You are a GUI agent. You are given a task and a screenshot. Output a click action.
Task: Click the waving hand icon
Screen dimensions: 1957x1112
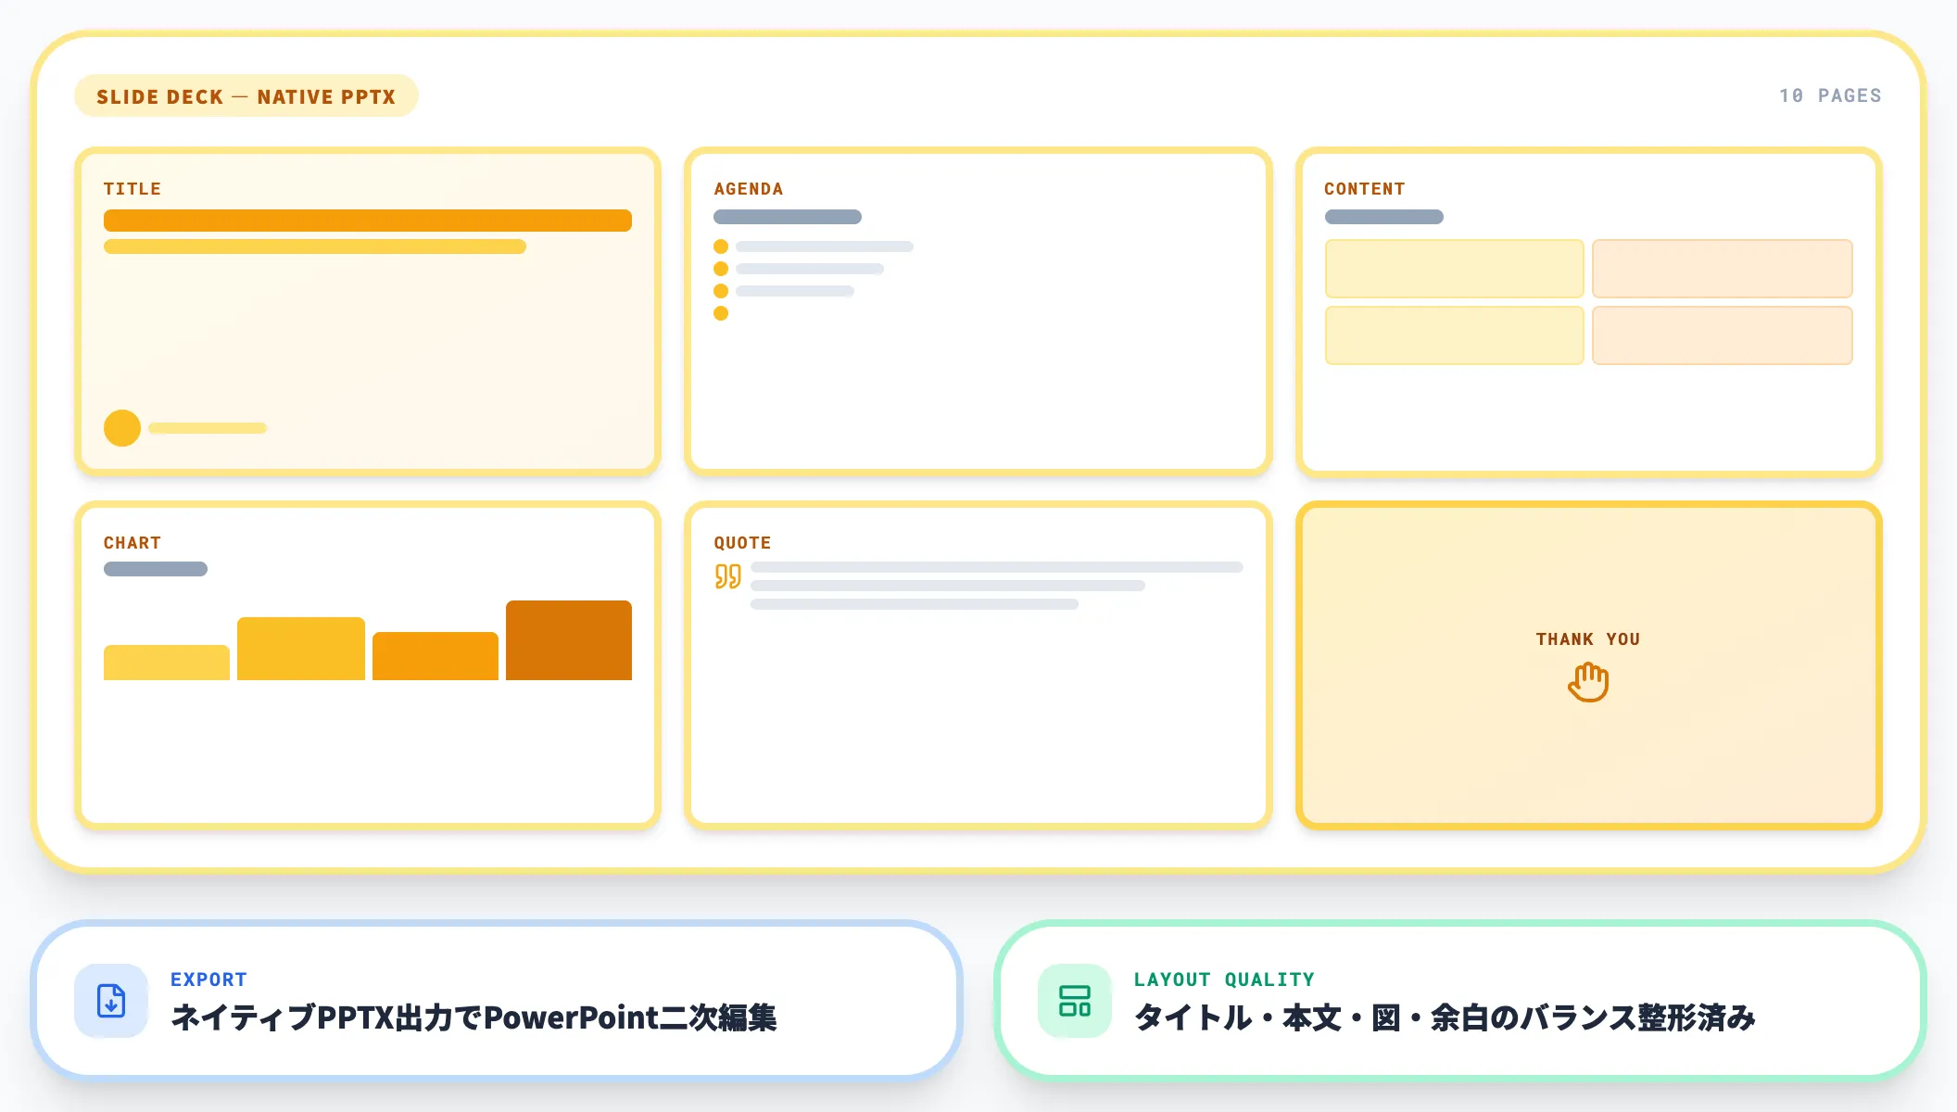(x=1588, y=683)
